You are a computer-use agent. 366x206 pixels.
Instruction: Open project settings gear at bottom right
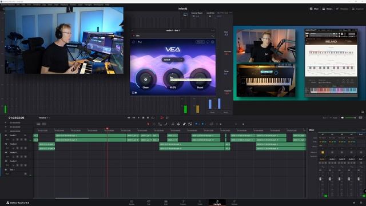[361, 203]
